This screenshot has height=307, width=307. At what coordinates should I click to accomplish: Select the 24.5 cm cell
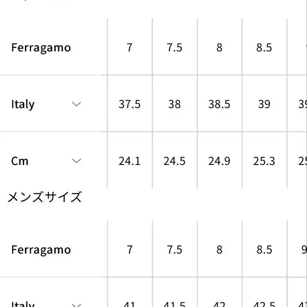pyautogui.click(x=174, y=161)
